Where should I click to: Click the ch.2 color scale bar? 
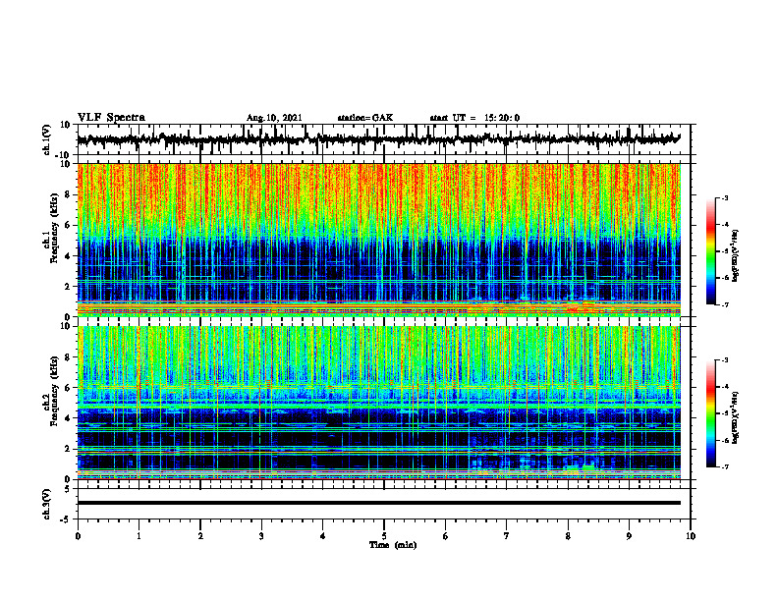coord(711,413)
